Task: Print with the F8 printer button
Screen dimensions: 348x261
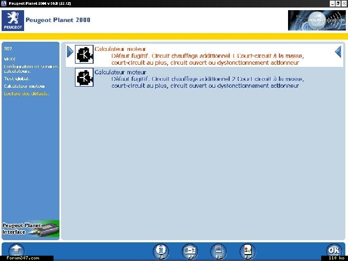Action: click(x=218, y=251)
